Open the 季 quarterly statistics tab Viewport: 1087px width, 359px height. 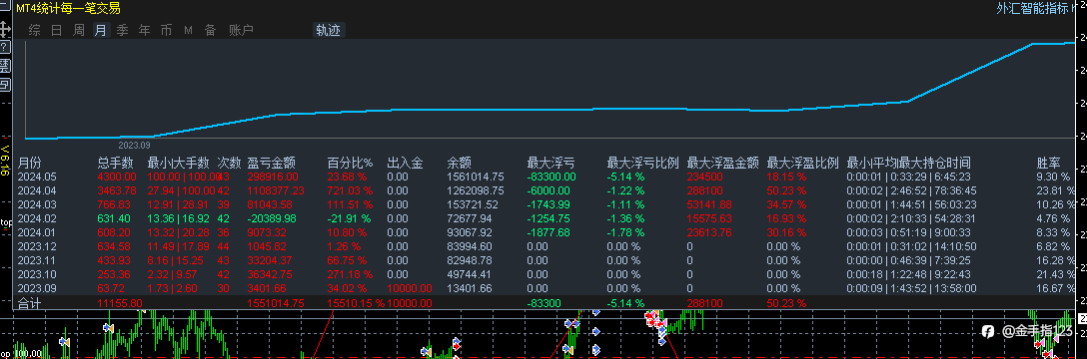[x=123, y=31]
